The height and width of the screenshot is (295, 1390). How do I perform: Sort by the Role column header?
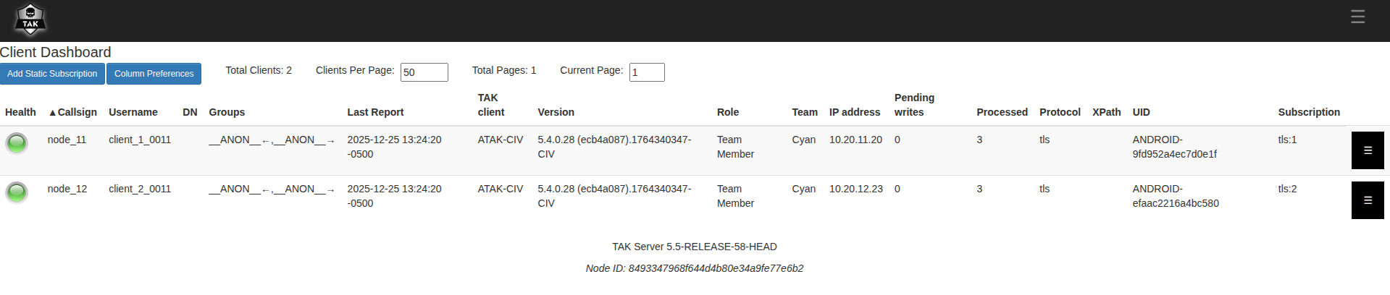click(728, 112)
